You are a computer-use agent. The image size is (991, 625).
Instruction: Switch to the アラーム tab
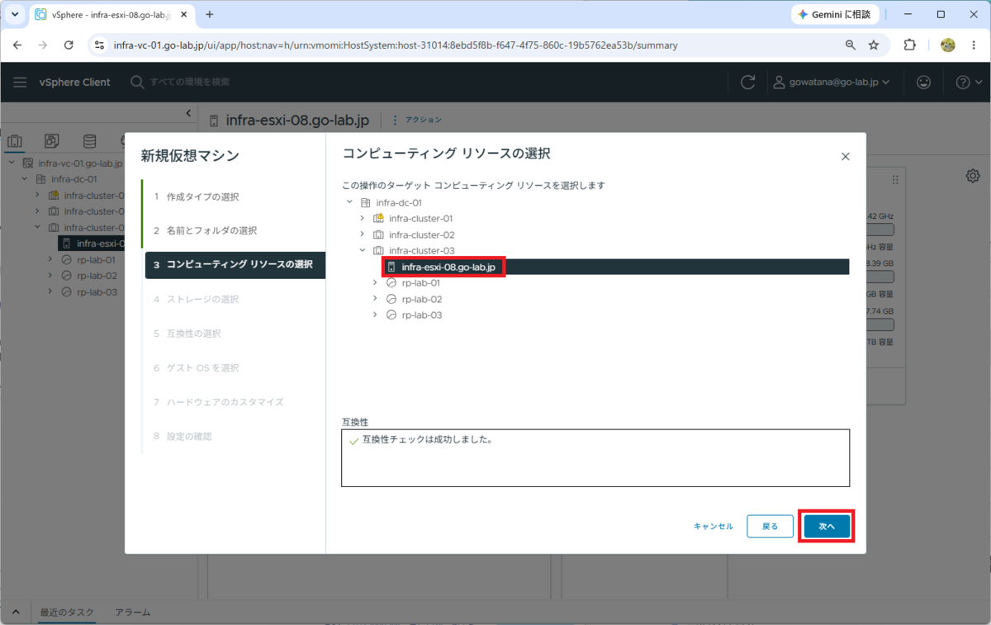pos(132,613)
